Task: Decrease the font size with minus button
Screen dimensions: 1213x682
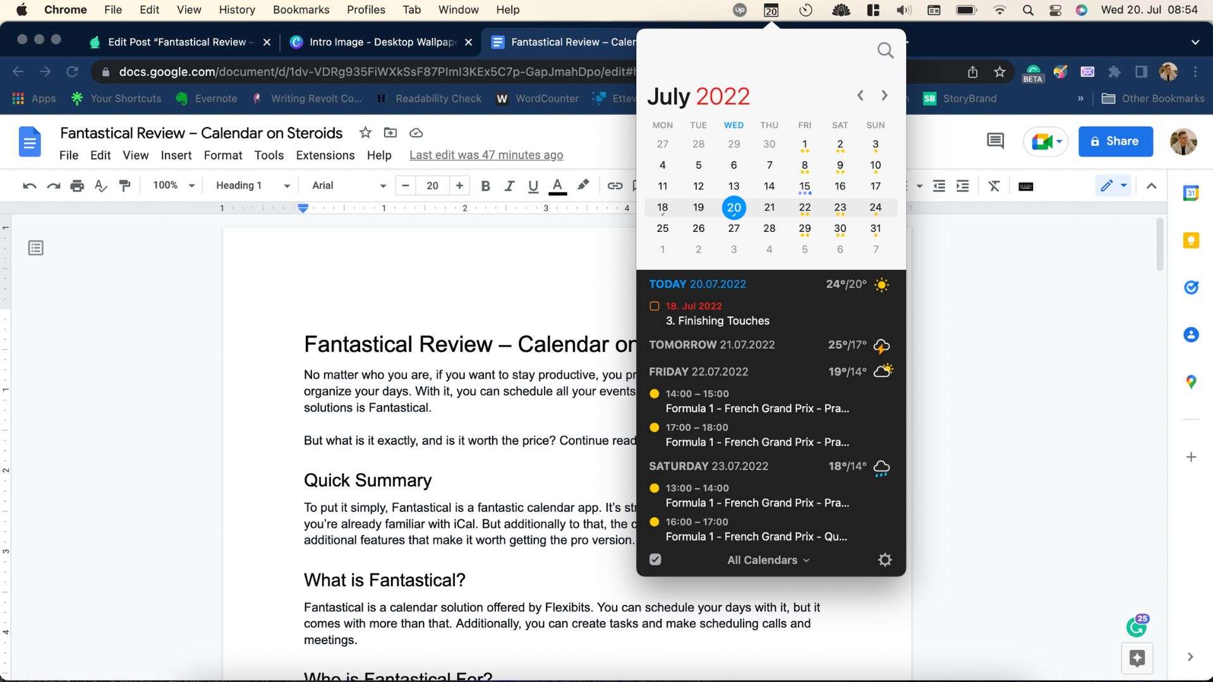Action: [406, 186]
